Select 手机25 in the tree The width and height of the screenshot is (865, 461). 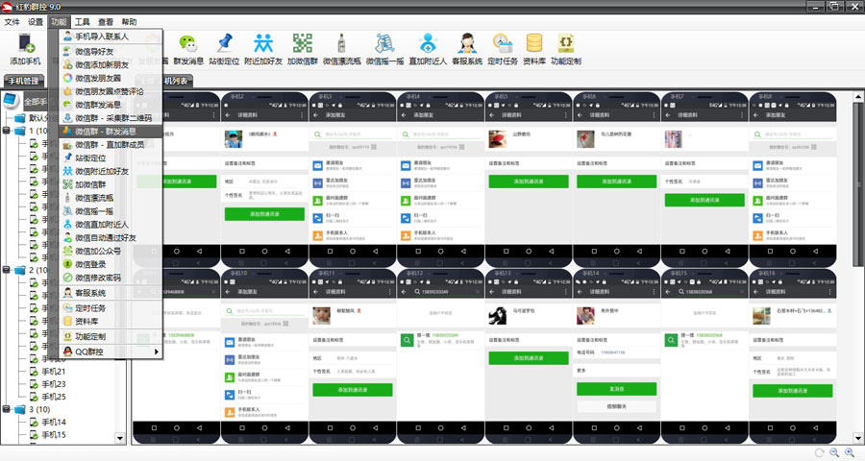(x=54, y=397)
